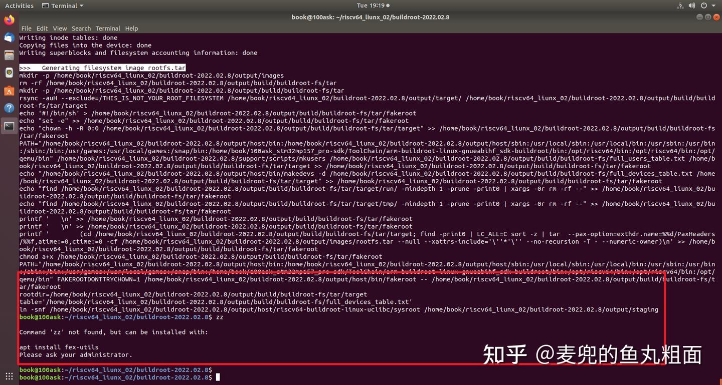This screenshot has height=385, width=722.
Task: Open the Terminal's Edit menu
Action: [x=42, y=29]
